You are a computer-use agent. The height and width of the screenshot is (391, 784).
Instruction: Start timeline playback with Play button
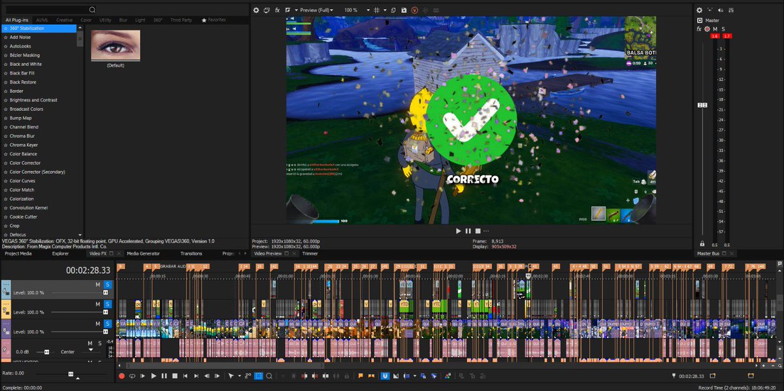pos(154,376)
